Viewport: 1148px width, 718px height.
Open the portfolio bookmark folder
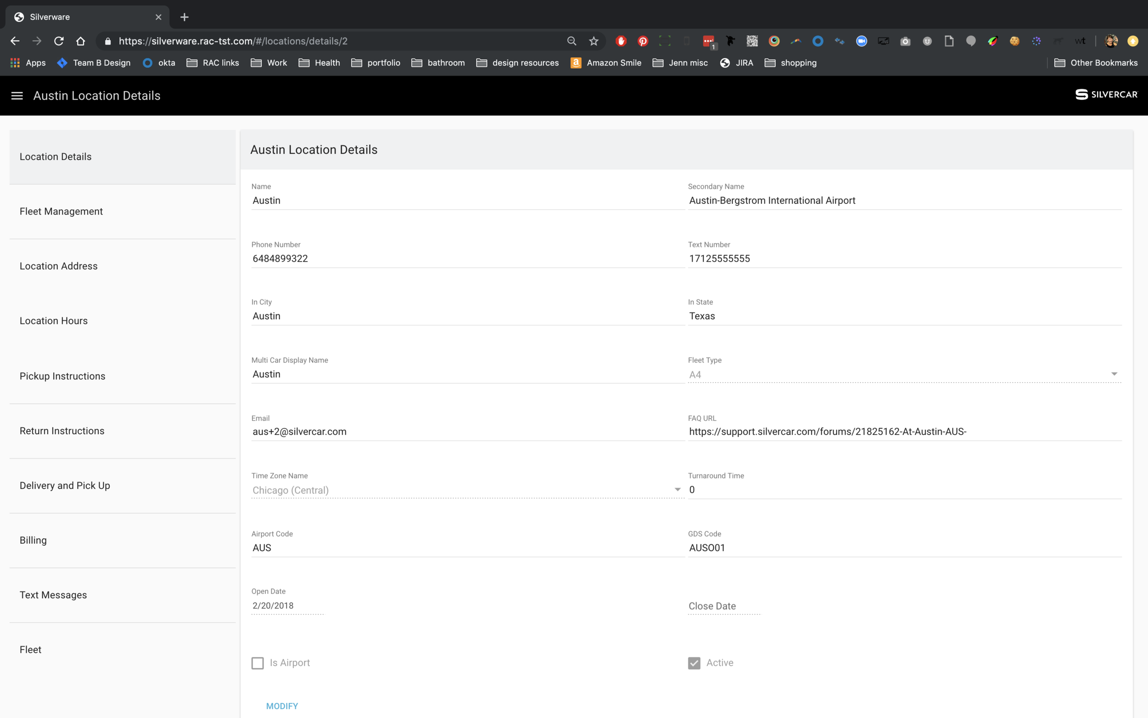pos(375,62)
